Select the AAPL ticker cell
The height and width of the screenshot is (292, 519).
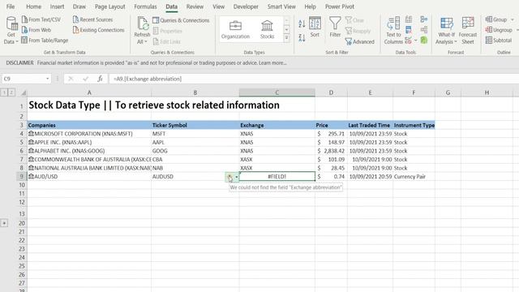coord(195,143)
